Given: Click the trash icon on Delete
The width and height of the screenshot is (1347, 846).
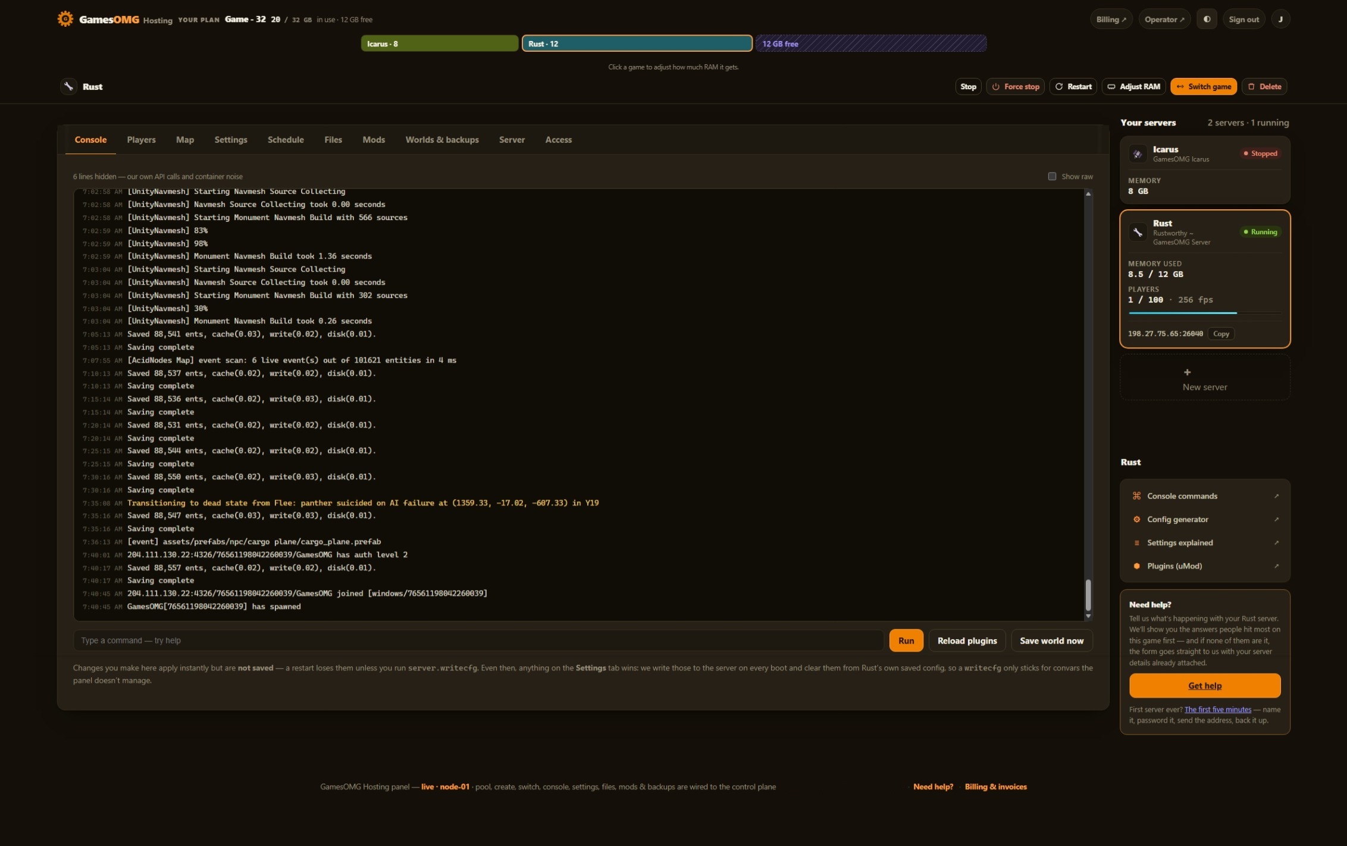Looking at the screenshot, I should [1251, 87].
